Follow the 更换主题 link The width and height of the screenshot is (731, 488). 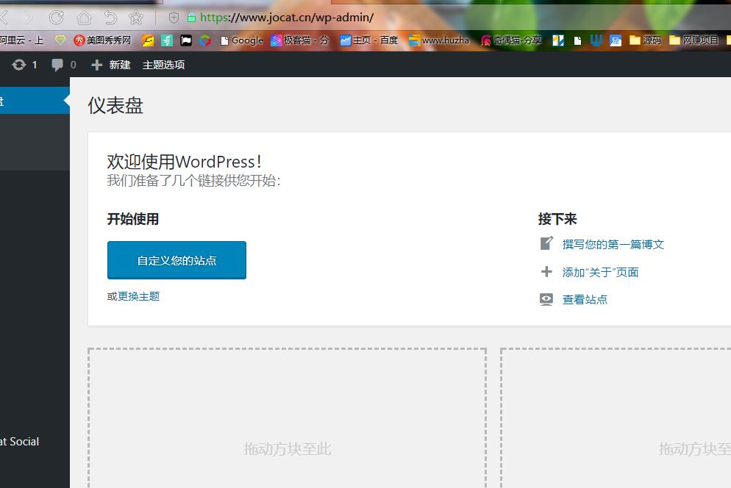click(x=138, y=296)
